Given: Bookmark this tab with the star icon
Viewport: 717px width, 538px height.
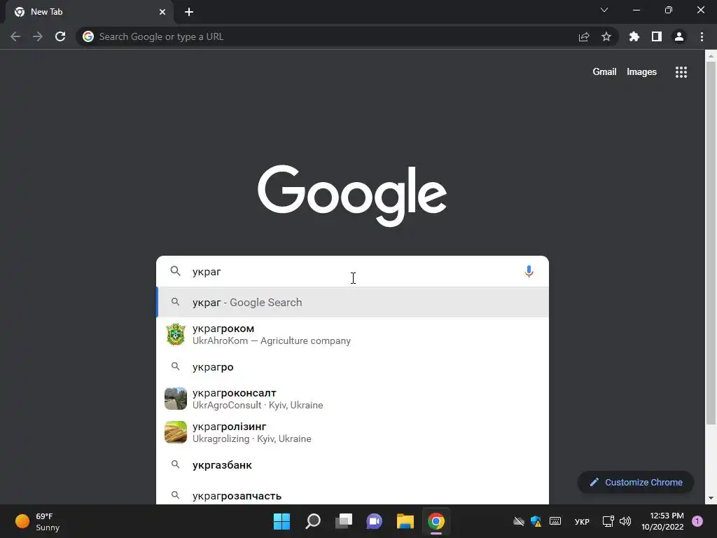Looking at the screenshot, I should pos(606,36).
